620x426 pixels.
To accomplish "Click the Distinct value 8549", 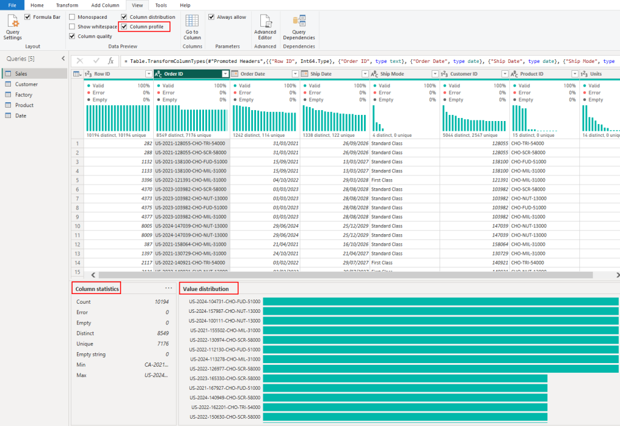I will (163, 333).
